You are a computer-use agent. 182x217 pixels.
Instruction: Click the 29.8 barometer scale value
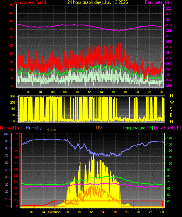(169, 31)
